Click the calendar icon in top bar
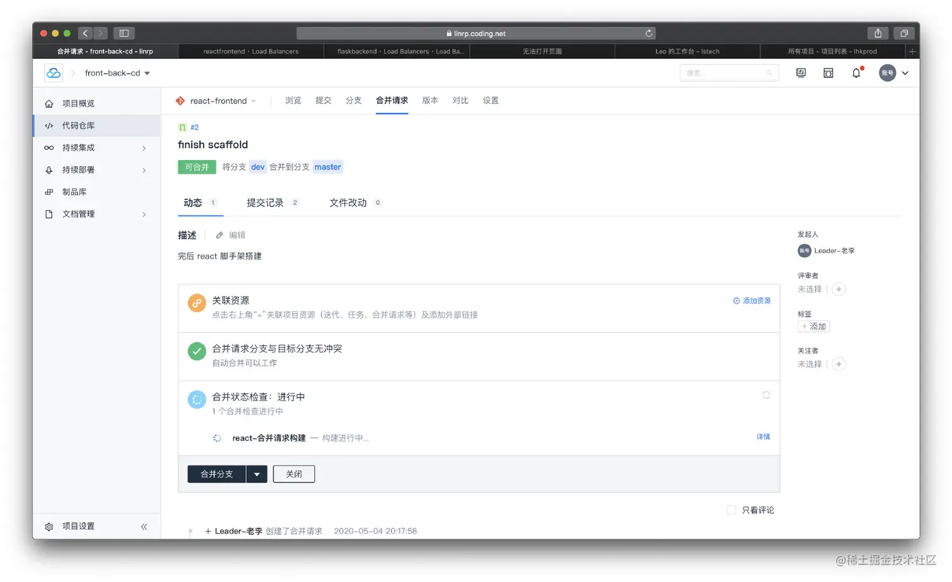The height and width of the screenshot is (582, 952). pyautogui.click(x=829, y=73)
